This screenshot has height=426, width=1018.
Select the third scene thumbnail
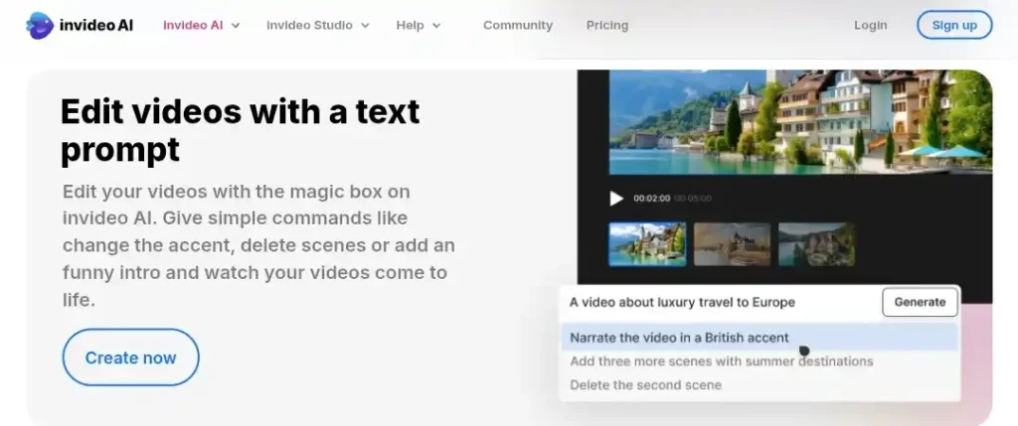(x=816, y=244)
